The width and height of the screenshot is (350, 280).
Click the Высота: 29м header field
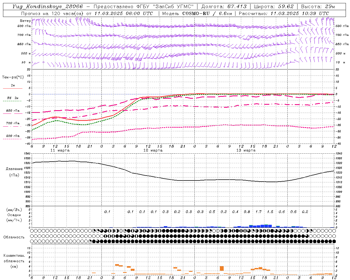(318, 7)
